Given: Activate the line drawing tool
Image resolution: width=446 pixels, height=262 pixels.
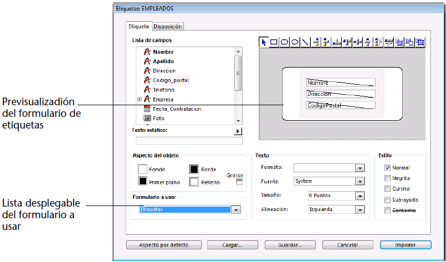Looking at the screenshot, I should (x=305, y=42).
